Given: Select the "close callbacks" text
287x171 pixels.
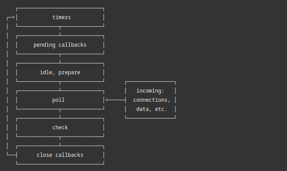Looking at the screenshot, I should click(60, 155).
